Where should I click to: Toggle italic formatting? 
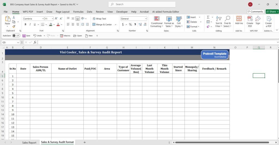30,25
